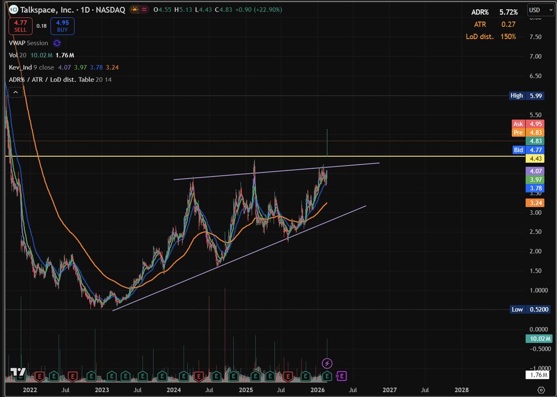Viewport: 557px width, 397px height.
Task: Click the 10.02M volume label on scale
Action: click(x=539, y=339)
